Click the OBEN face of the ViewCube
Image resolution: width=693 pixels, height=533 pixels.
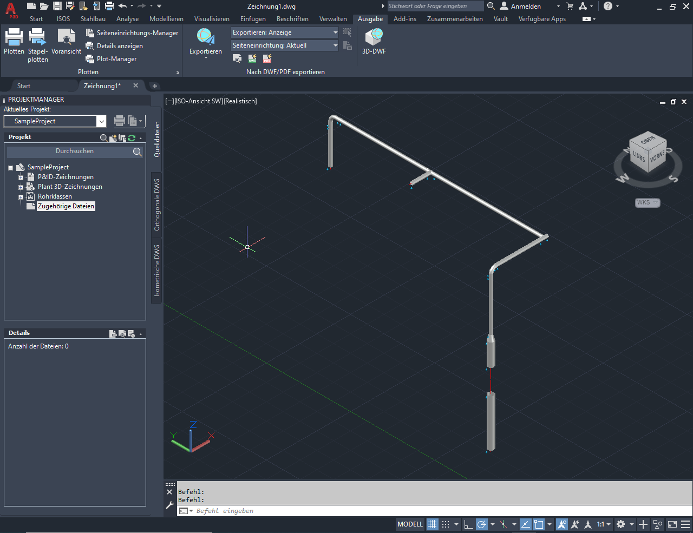click(x=648, y=140)
